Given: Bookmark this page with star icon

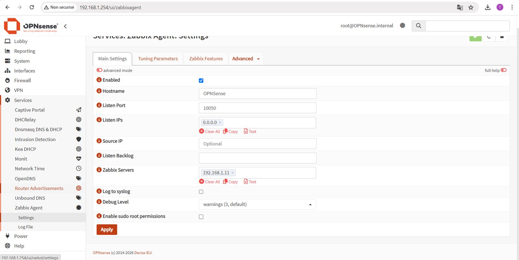Looking at the screenshot, I should tap(471, 7).
